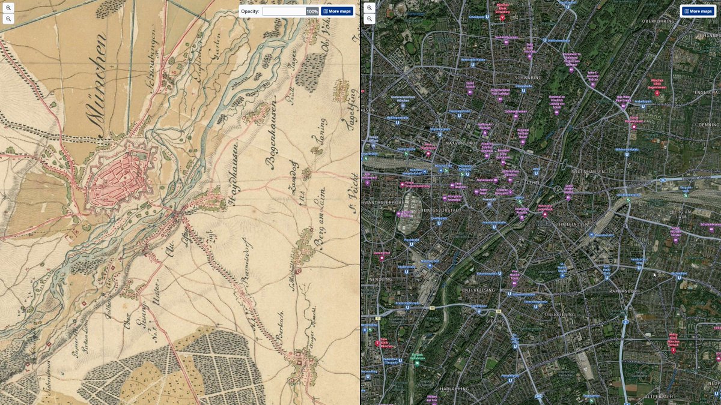This screenshot has width=721, height=405.
Task: Select the Theresienstraße U-Bahn marker
Action: 459,116
